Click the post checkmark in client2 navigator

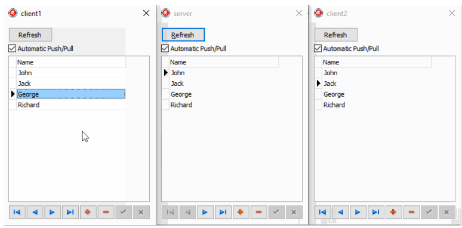pyautogui.click(x=429, y=212)
